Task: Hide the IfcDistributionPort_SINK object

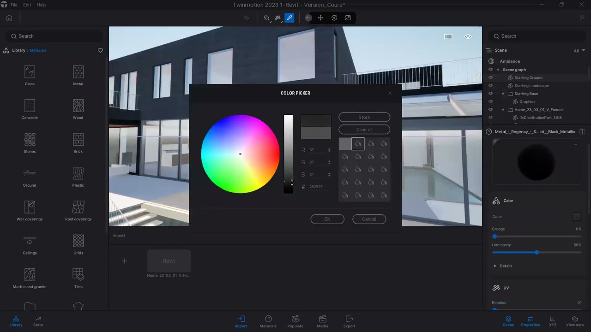Action: tap(491, 118)
